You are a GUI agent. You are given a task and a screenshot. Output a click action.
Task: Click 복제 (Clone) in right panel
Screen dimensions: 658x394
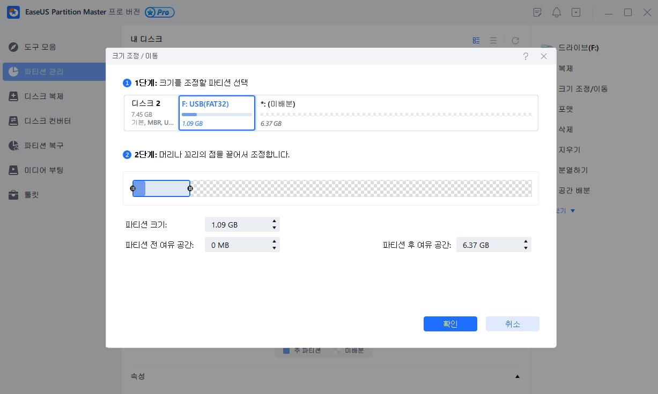pyautogui.click(x=566, y=69)
